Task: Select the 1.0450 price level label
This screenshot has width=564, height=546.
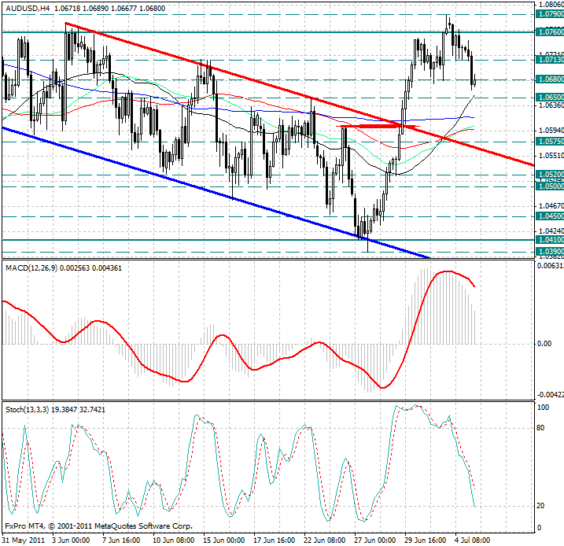Action: tap(549, 216)
